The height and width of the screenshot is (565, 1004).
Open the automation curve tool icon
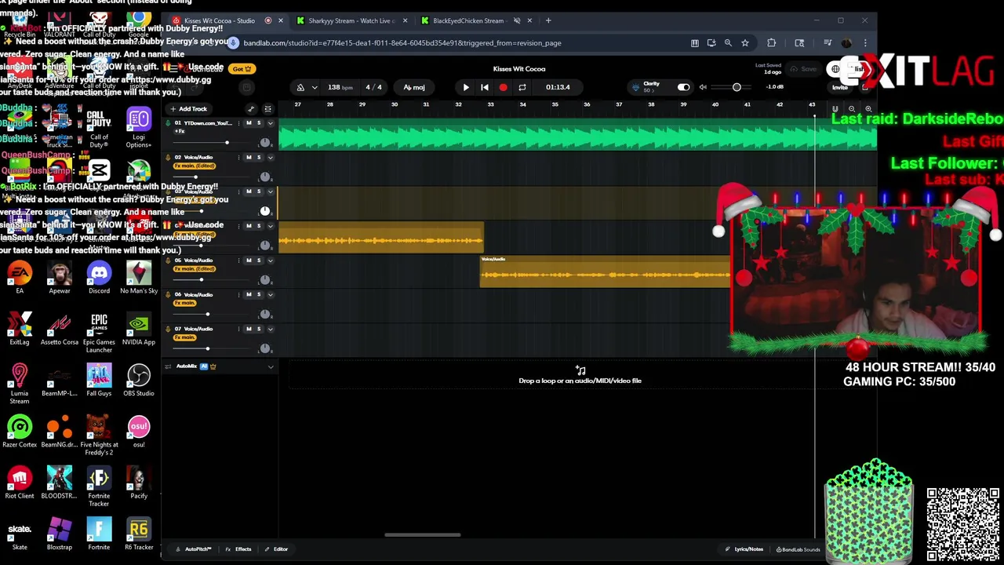(251, 109)
